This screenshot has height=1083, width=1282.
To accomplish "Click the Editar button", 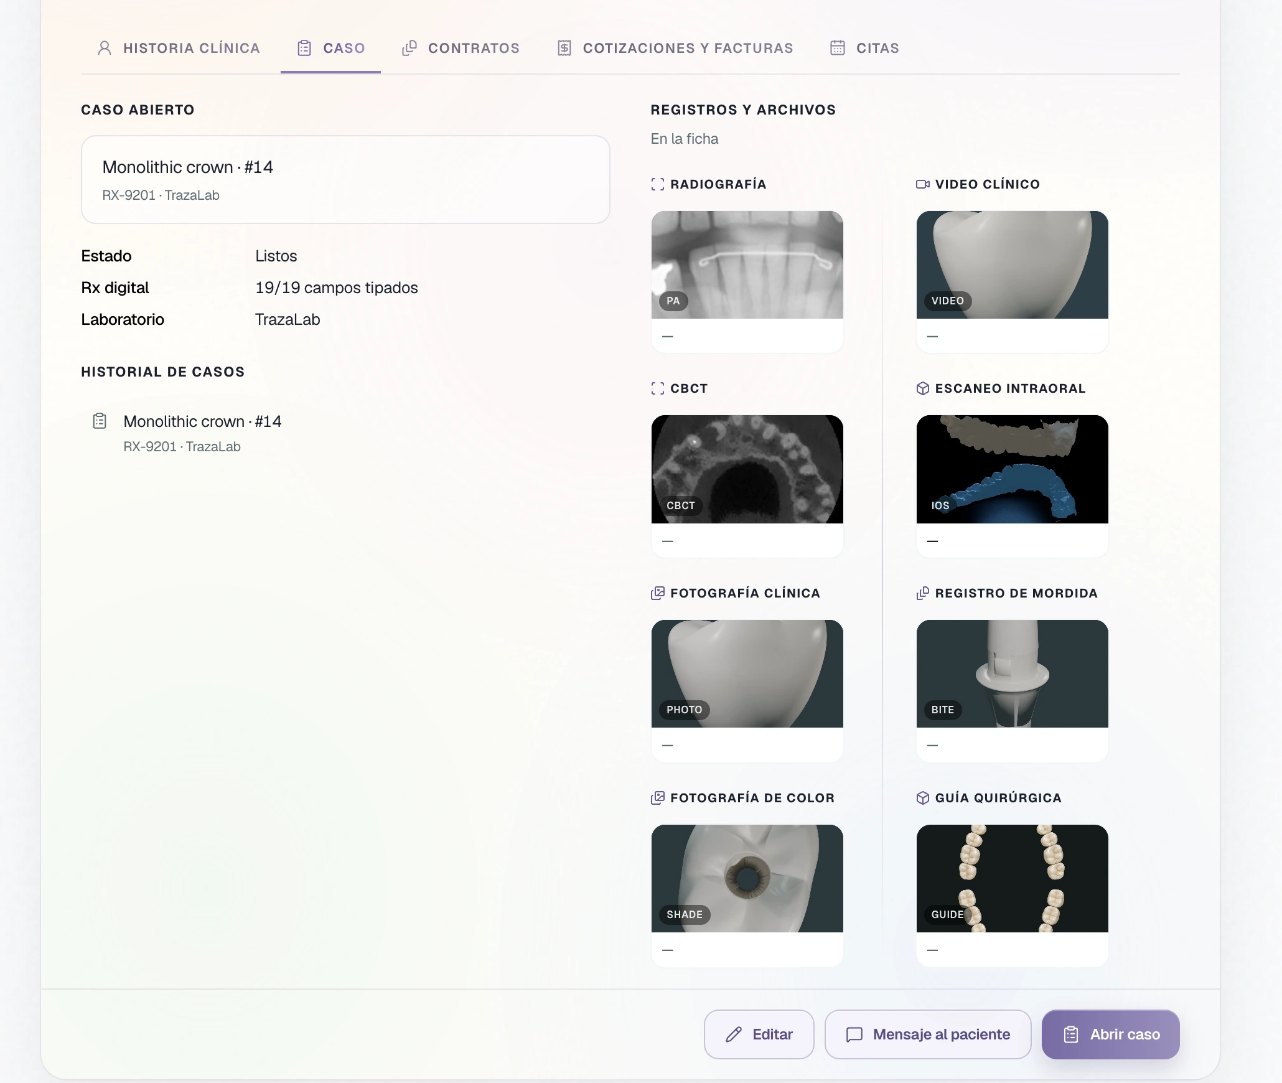I will [759, 1034].
